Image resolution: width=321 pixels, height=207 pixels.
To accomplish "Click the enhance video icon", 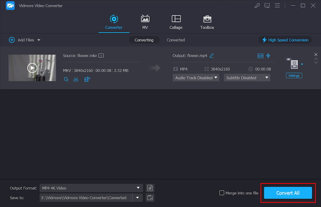I will click(x=87, y=79).
